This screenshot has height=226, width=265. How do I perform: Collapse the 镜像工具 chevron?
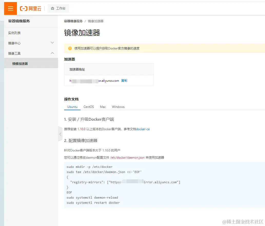[x=52, y=53]
